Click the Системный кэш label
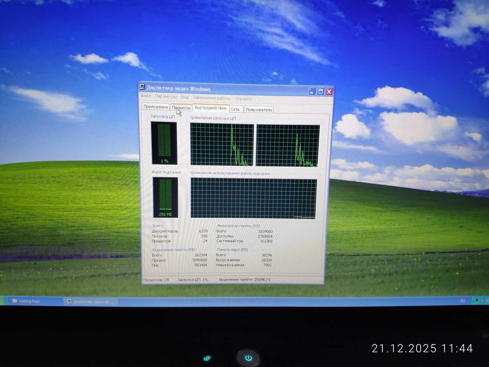489x367 pixels. click(230, 241)
